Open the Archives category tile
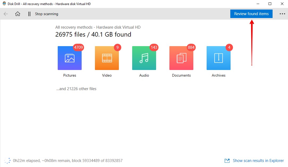This screenshot has height=167, width=288. click(x=219, y=58)
